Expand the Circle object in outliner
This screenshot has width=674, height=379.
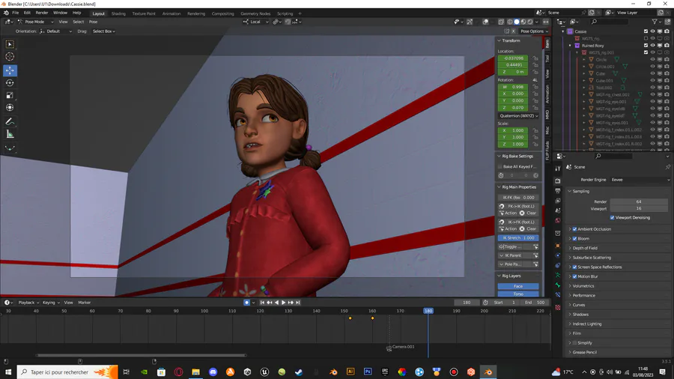click(x=584, y=60)
